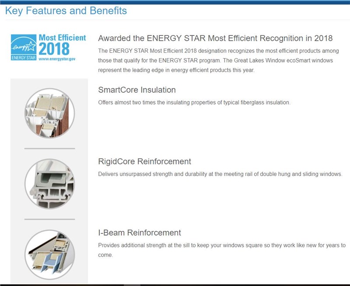Screen dimensions: 350x286
Task: Click the ENERGY STAR label under the logo
Action: 24,58
